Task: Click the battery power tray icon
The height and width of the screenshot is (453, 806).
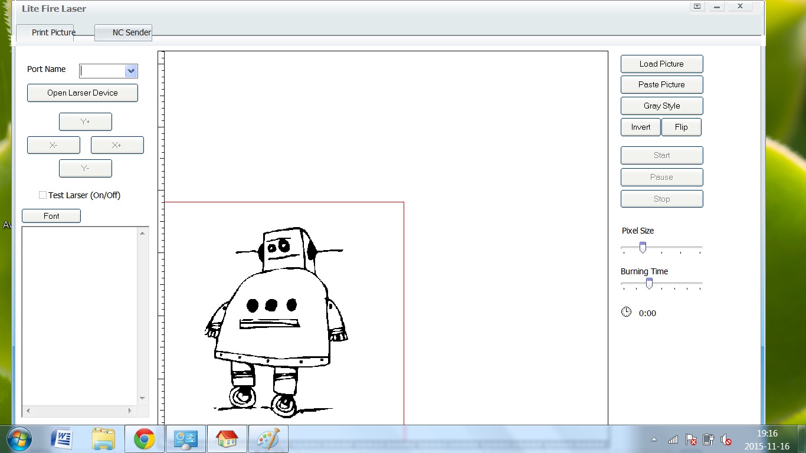Action: [x=709, y=439]
